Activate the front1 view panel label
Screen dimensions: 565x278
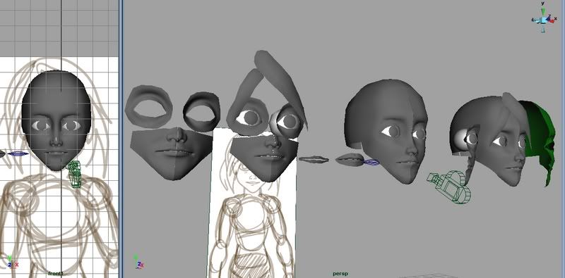[56, 274]
